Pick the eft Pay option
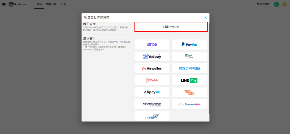 click(x=189, y=56)
